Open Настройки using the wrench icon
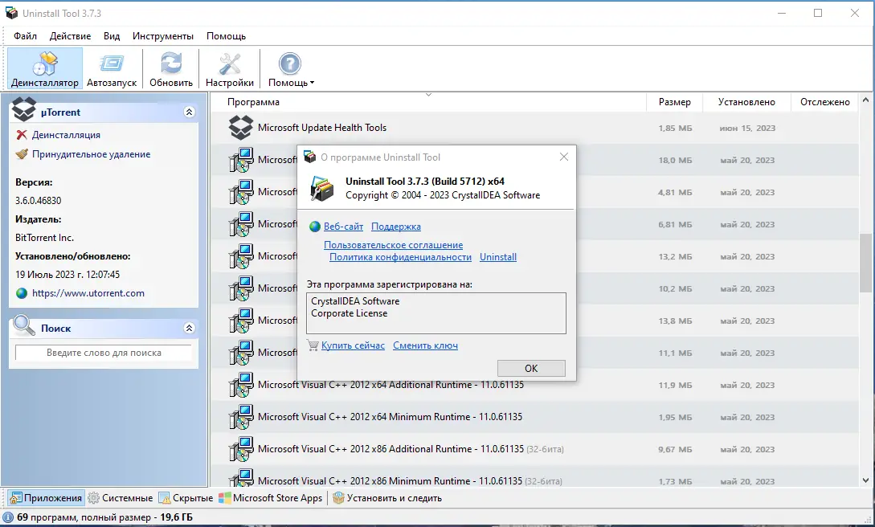The width and height of the screenshot is (875, 527). pyautogui.click(x=229, y=63)
